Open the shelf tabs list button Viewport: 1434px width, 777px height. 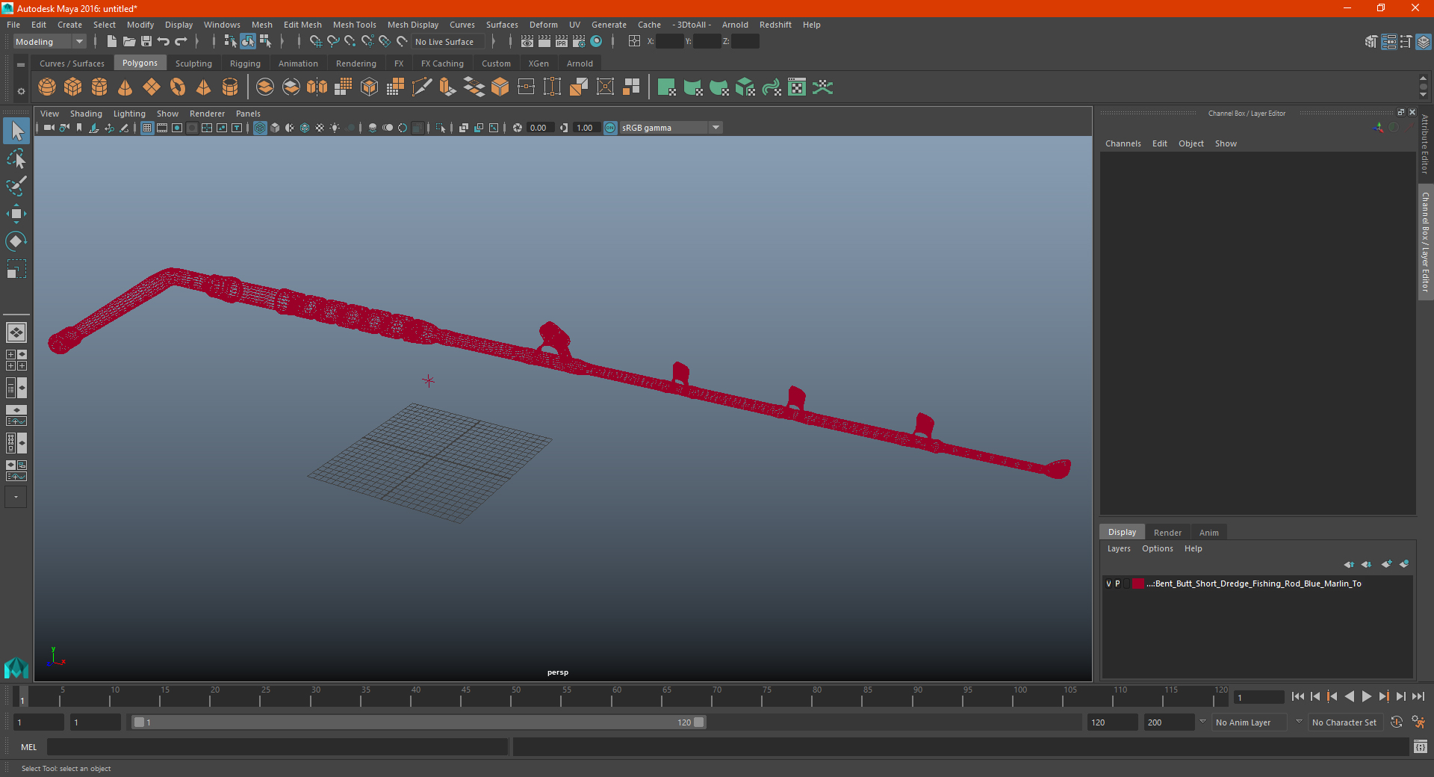[21, 65]
